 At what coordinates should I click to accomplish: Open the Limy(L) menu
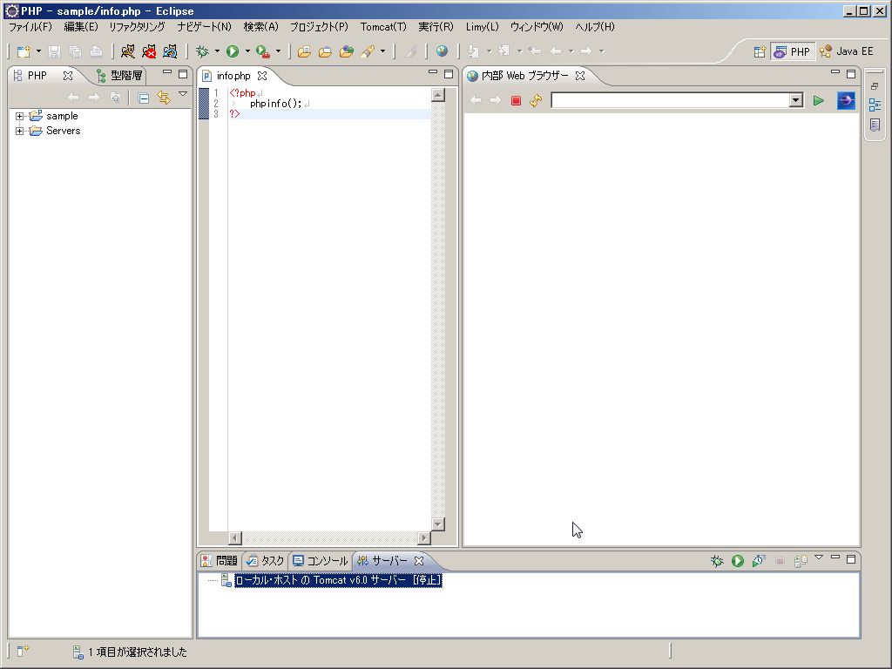(482, 27)
